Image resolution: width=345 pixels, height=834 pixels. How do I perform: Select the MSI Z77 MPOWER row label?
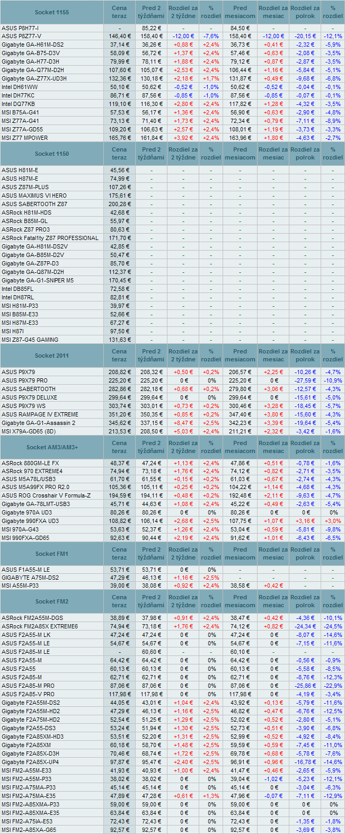point(25,138)
